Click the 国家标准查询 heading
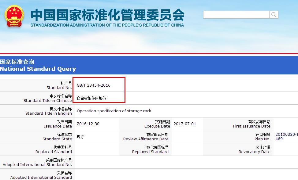Screen dimensions: 298x180 [17, 62]
